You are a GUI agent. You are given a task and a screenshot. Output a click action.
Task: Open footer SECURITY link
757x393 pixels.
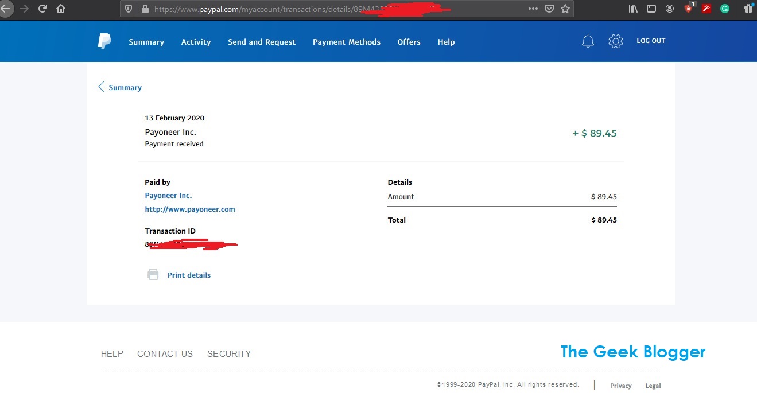pyautogui.click(x=229, y=353)
